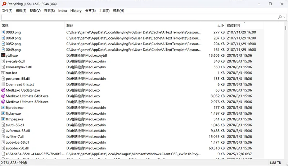Open the Index menu
The image size is (288, 166).
pos(62,11)
